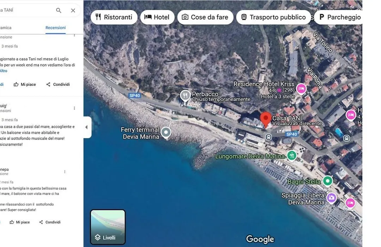Viewport: 381px width, 247px height.
Task: Select the Lungomare Deiva Marina green marker
Action: [292, 156]
